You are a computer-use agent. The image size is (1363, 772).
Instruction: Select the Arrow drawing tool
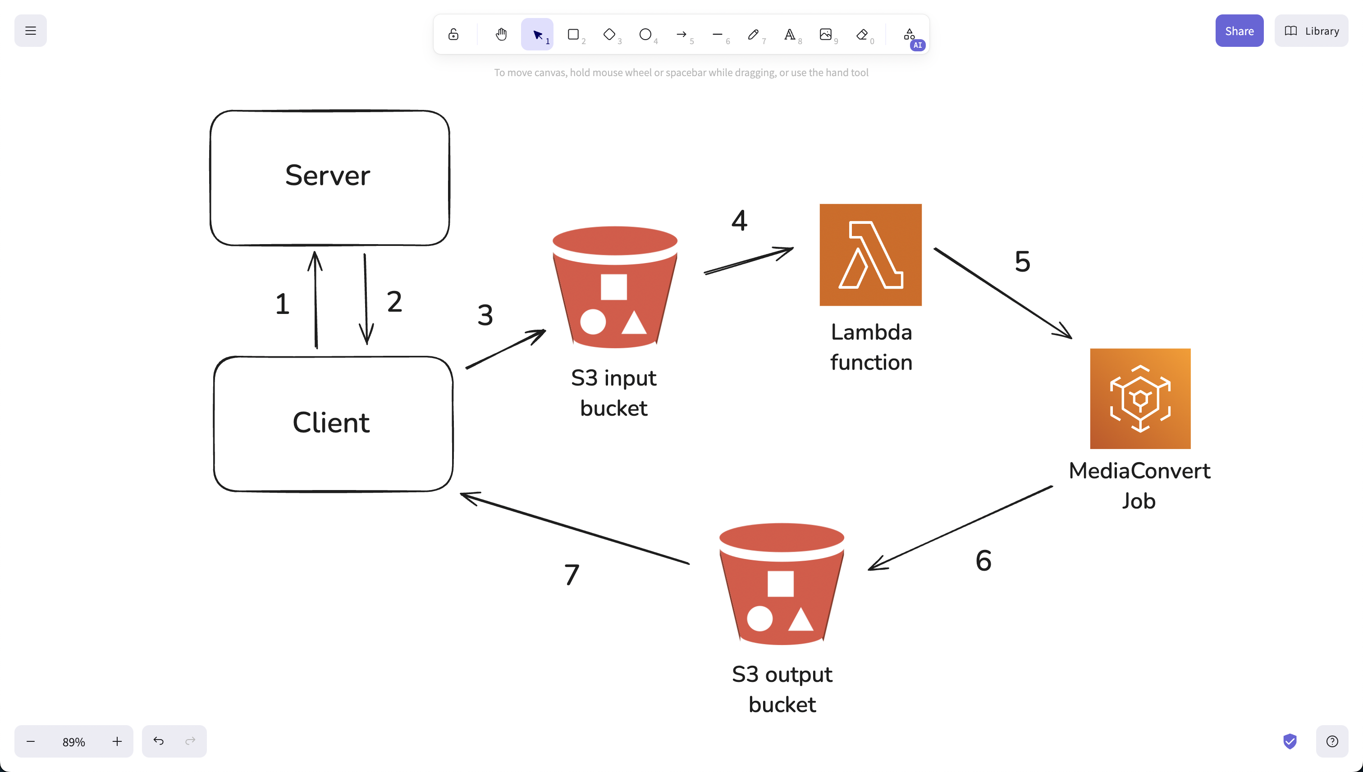(681, 35)
